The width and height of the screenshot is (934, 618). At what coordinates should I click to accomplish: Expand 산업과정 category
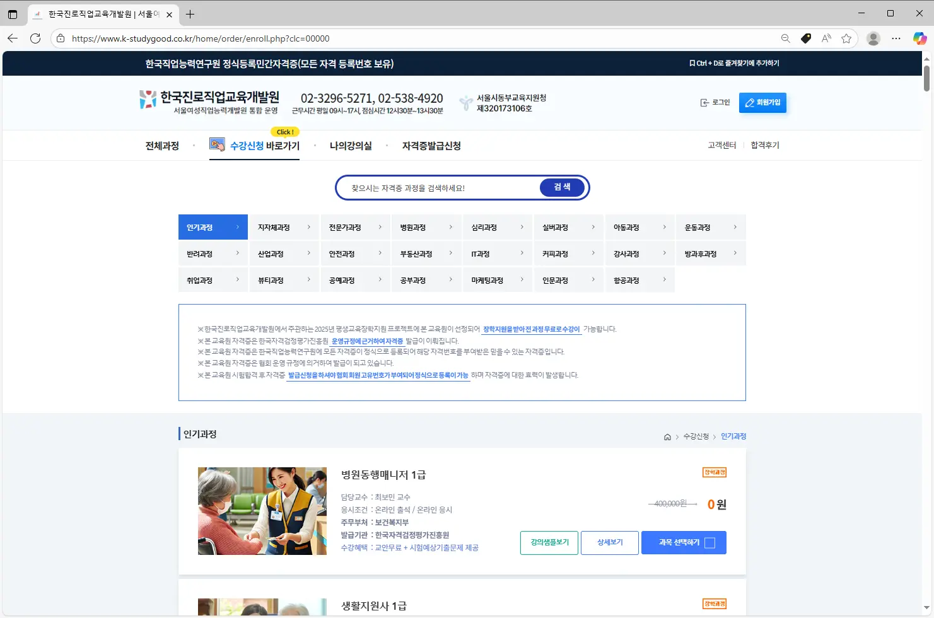tap(284, 254)
